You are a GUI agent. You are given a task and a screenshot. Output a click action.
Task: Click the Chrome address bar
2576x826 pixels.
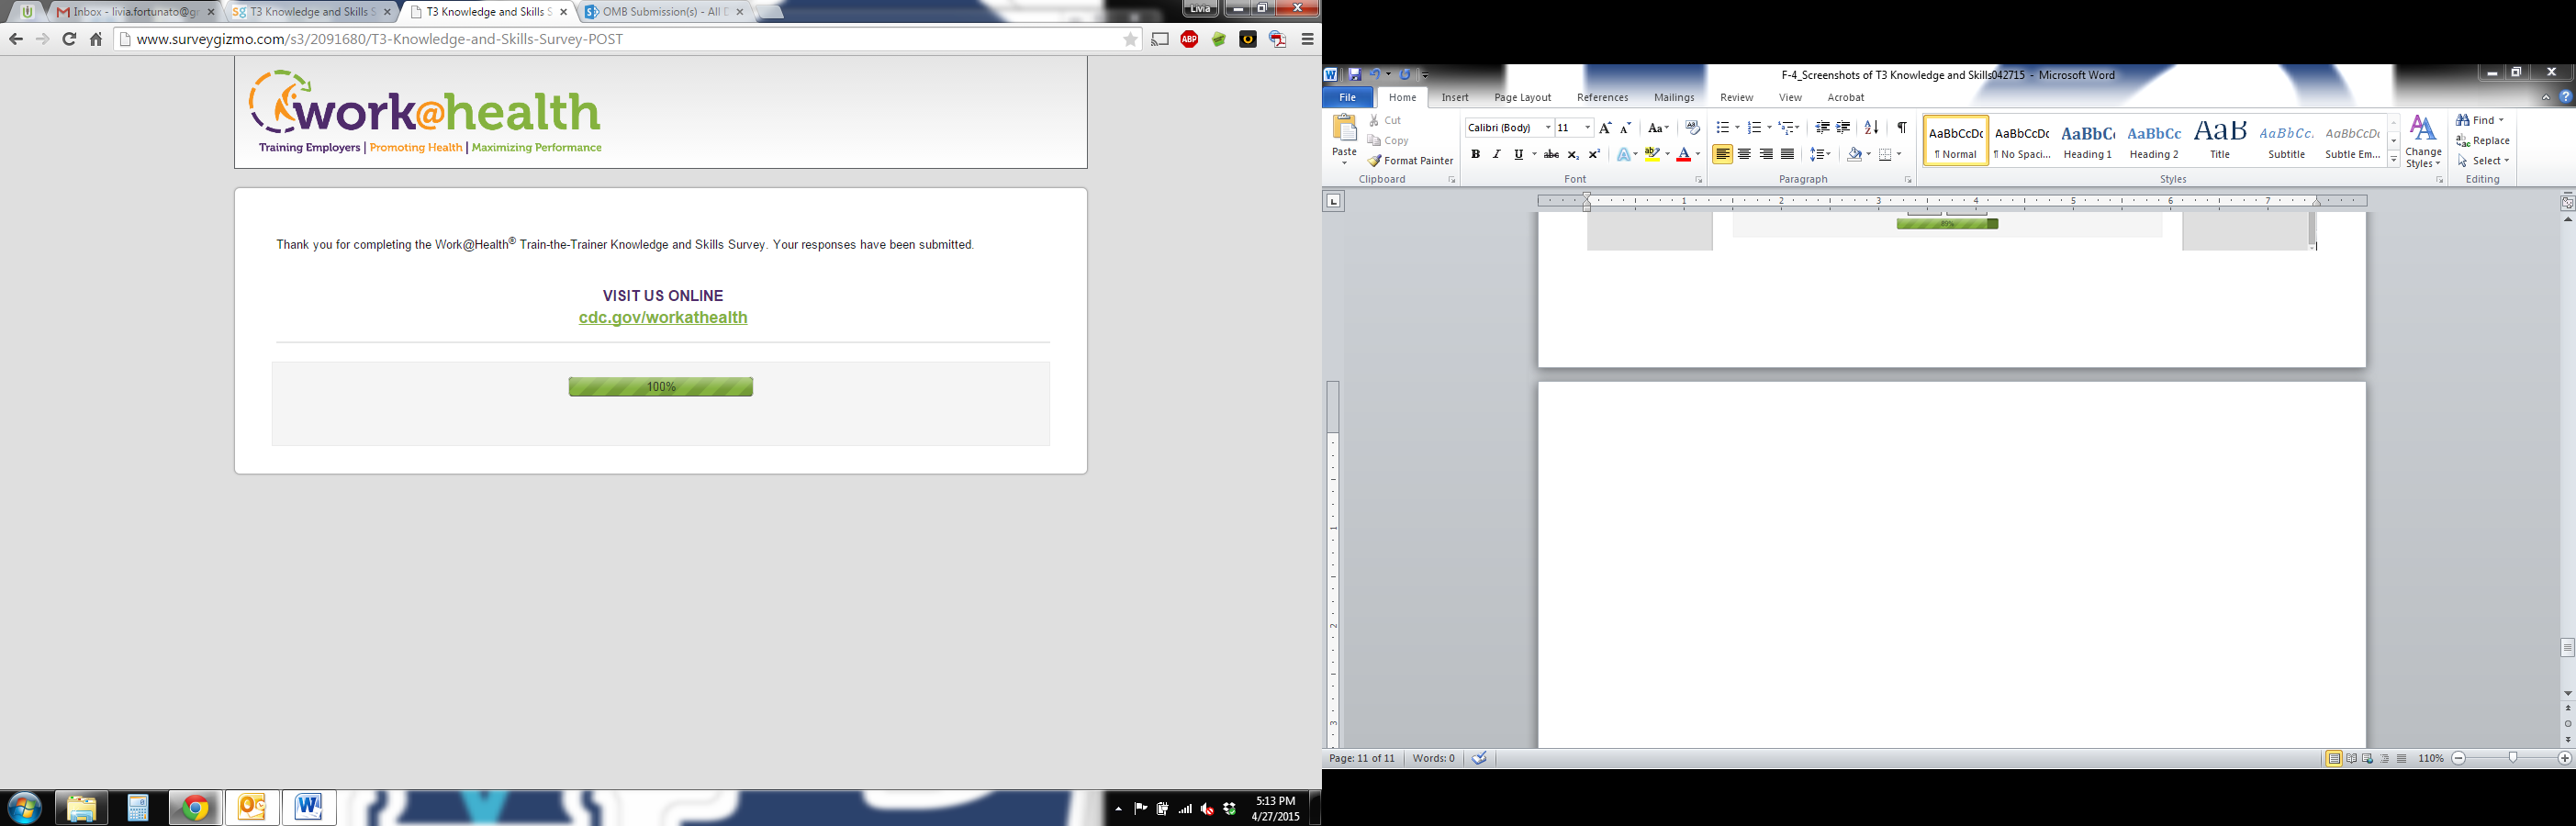[628, 39]
